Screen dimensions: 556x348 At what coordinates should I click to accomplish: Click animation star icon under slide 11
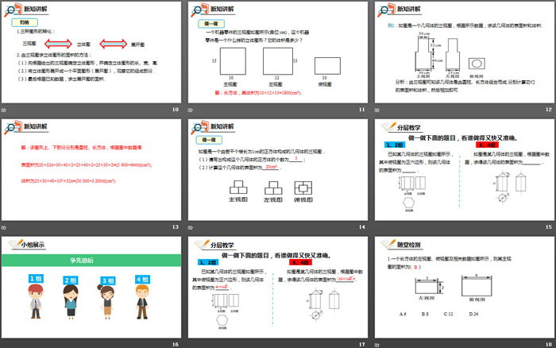(191, 110)
